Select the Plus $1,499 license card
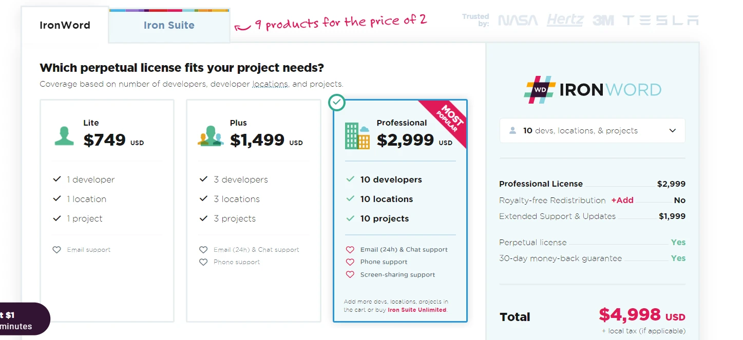743x340 pixels. pyautogui.click(x=253, y=210)
